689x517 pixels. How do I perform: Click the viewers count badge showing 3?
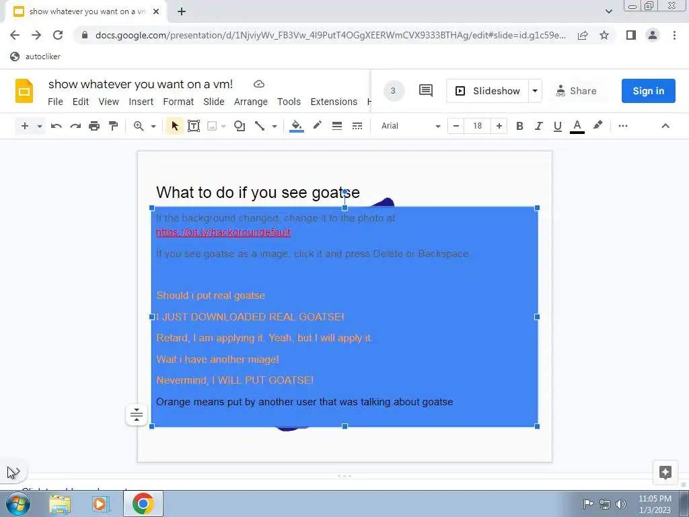pos(394,91)
